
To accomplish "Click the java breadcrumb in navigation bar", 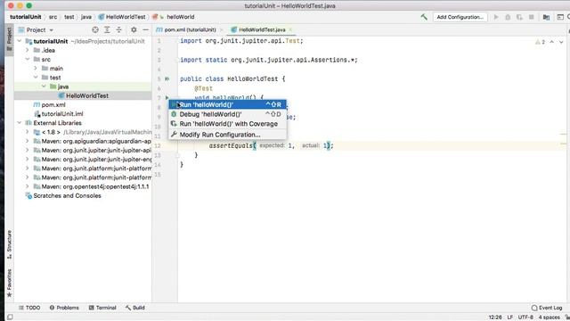I will click(86, 17).
